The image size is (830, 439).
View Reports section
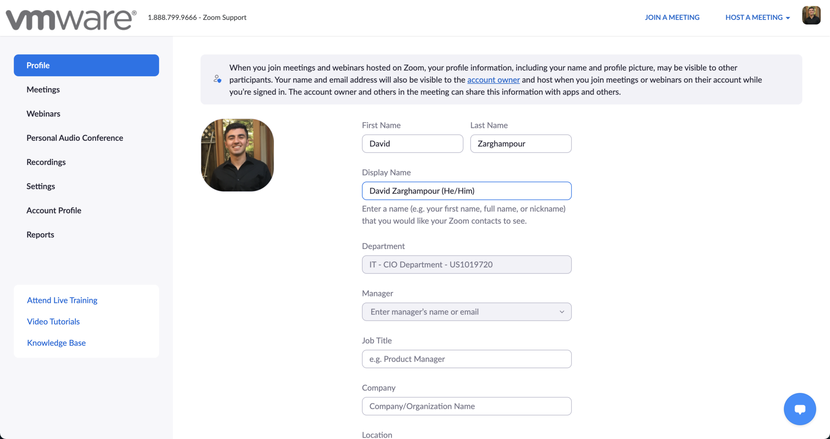click(x=40, y=235)
